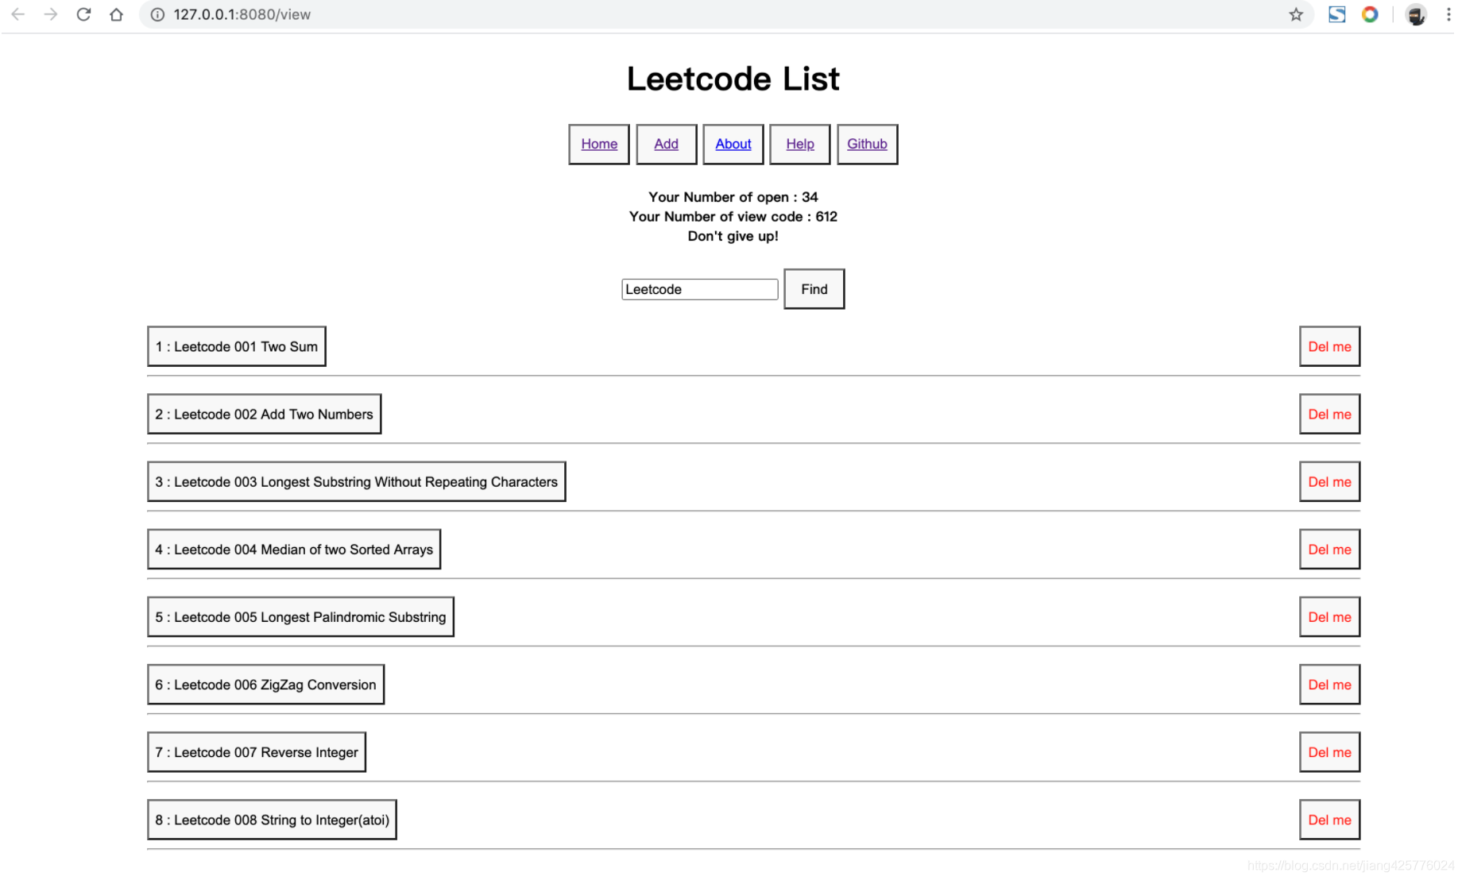Click the browser forward arrow
Viewport: 1462px width, 880px height.
pos(51,14)
